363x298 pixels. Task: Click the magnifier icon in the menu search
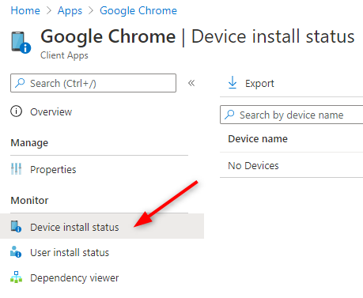tap(20, 83)
